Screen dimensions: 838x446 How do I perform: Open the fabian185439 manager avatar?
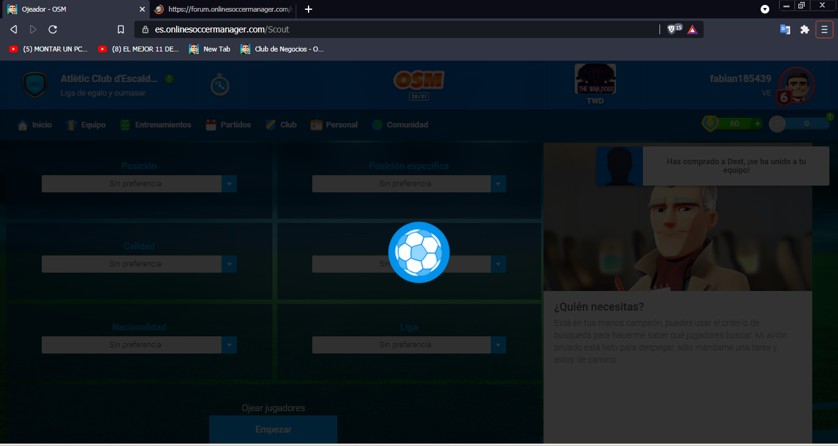[x=796, y=86]
